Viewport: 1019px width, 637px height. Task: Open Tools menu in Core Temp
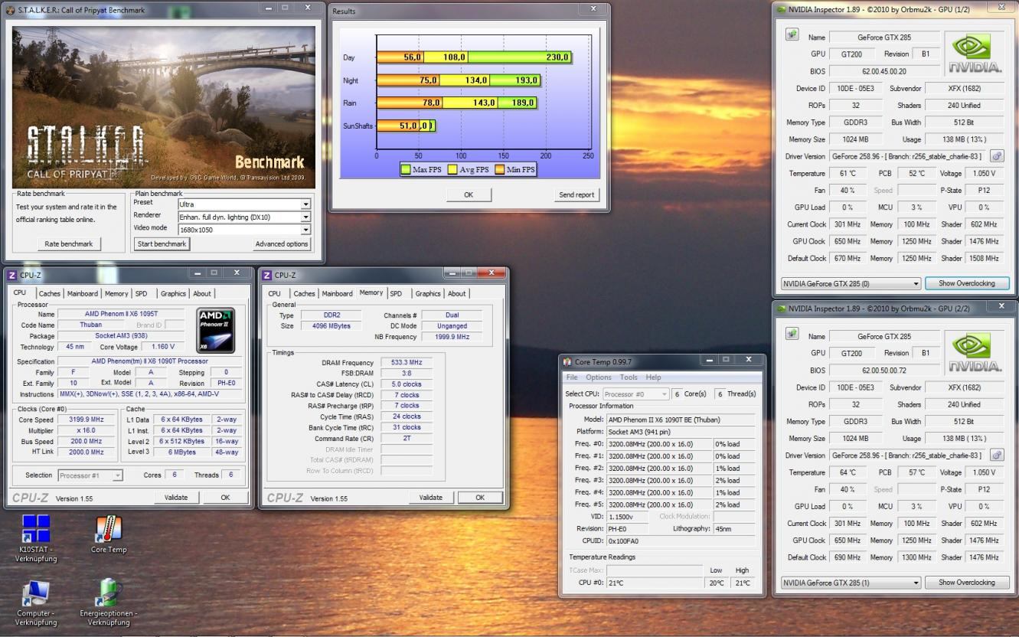pyautogui.click(x=629, y=377)
